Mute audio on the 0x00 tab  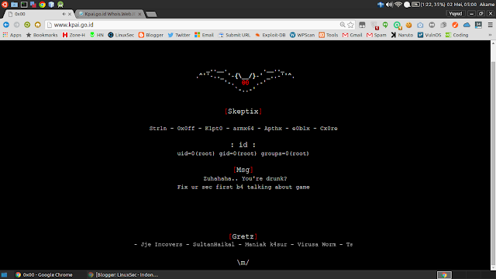[64, 14]
